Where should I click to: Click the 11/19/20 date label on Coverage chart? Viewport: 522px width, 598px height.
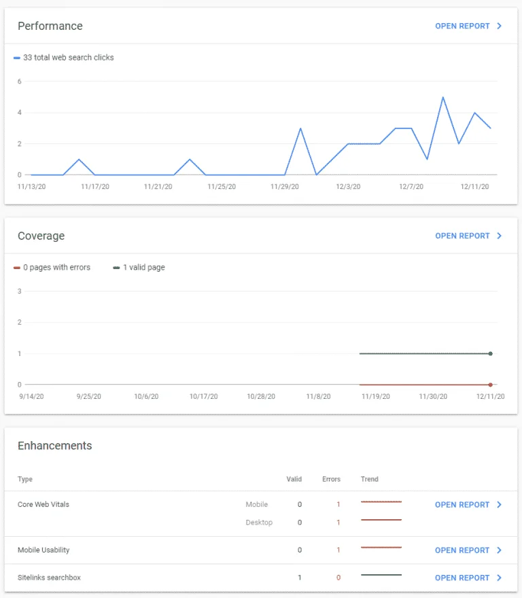(376, 396)
